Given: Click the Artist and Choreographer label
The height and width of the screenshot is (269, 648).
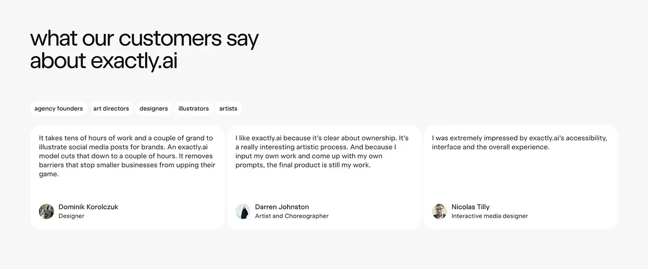Looking at the screenshot, I should pyautogui.click(x=292, y=216).
